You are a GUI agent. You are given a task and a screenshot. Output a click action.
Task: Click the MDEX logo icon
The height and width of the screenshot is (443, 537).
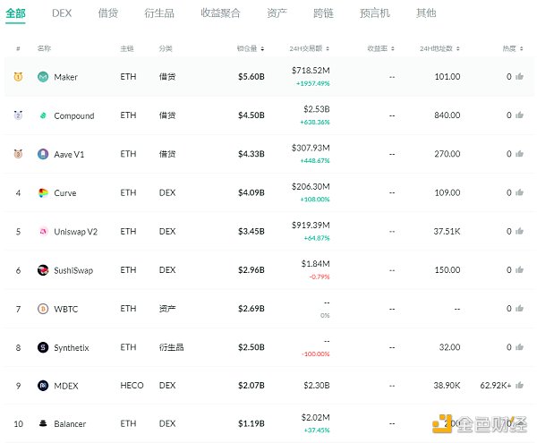(x=43, y=386)
